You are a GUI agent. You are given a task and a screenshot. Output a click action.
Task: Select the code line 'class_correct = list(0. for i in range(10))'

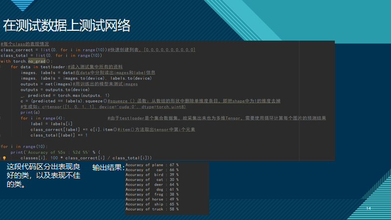[x=54, y=50]
